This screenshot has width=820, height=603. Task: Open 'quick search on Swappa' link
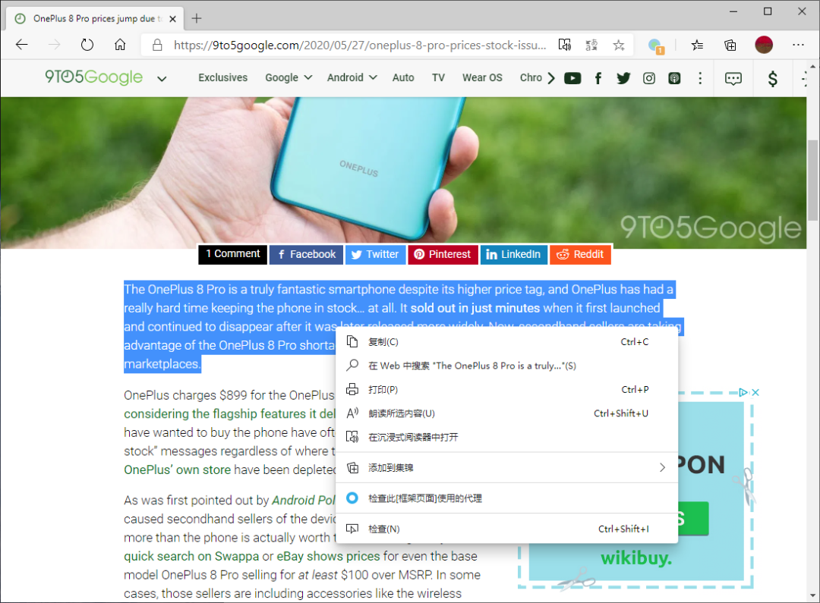[191, 556]
